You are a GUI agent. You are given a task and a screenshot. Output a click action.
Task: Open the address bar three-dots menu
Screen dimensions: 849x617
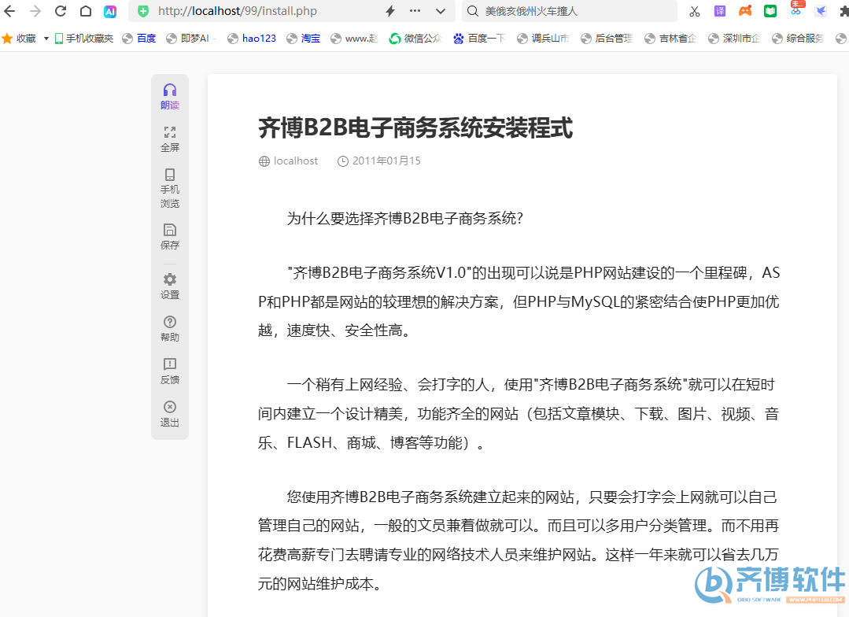[x=415, y=11]
